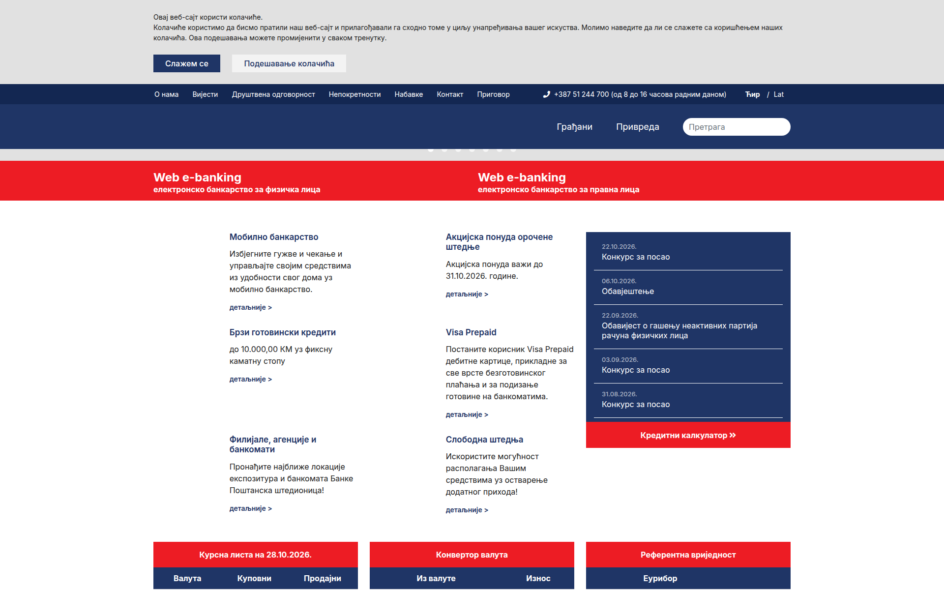
Task: Open Контакт page link
Action: (x=450, y=94)
